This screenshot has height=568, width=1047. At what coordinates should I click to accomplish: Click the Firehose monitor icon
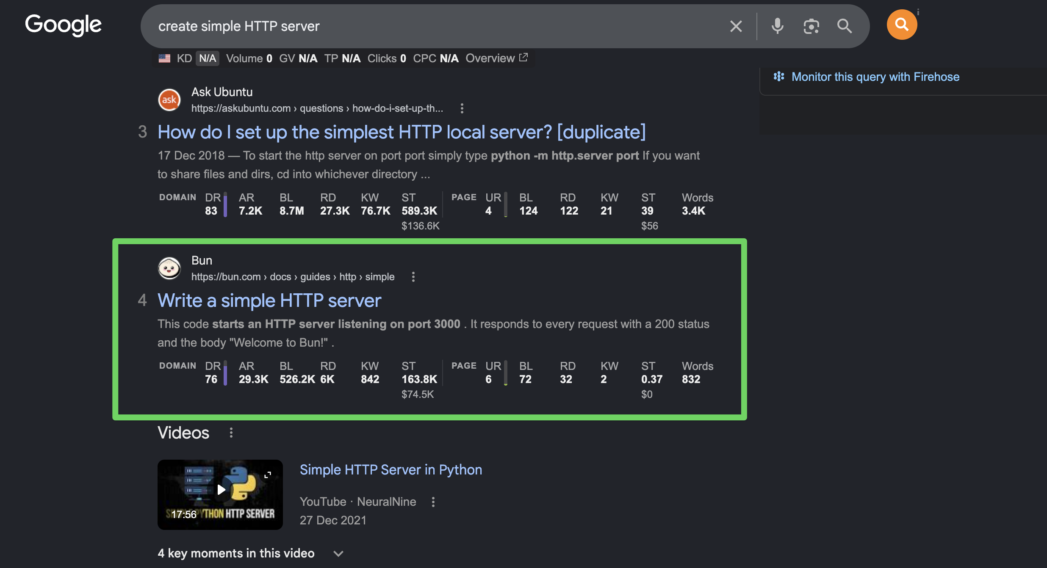click(779, 77)
